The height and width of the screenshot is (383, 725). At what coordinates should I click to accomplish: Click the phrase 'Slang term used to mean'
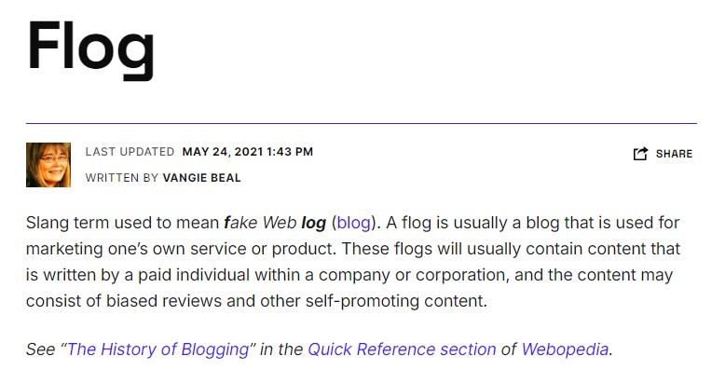click(x=122, y=223)
